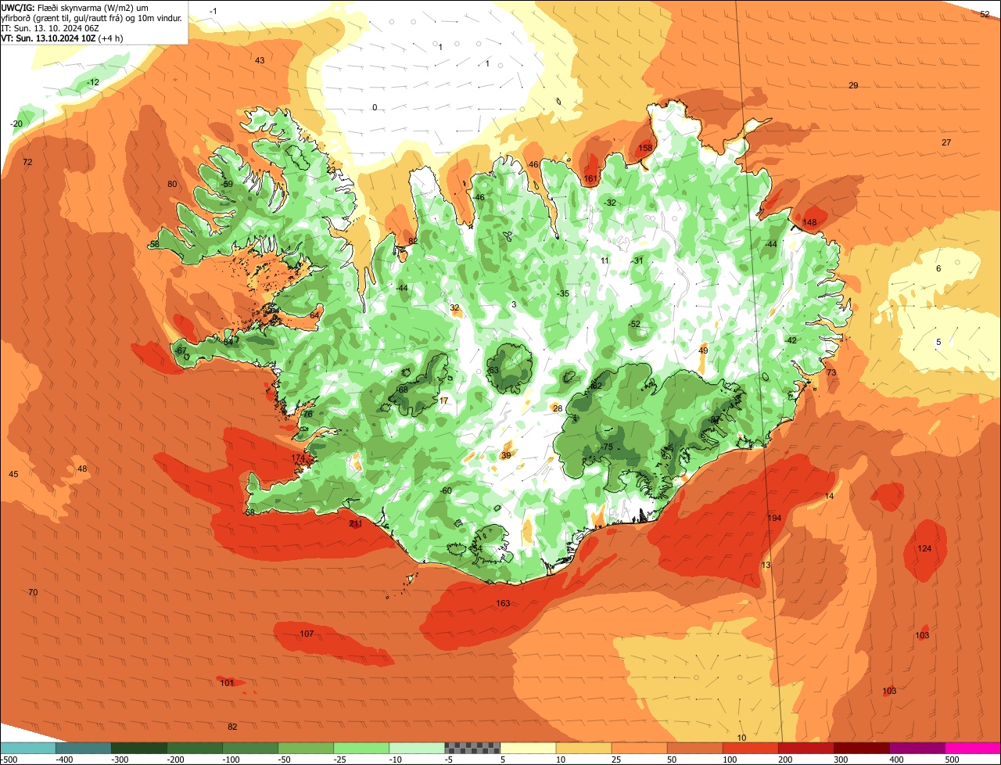Select the map value '27'
Viewport: 1001px width, 765px height.
point(946,142)
